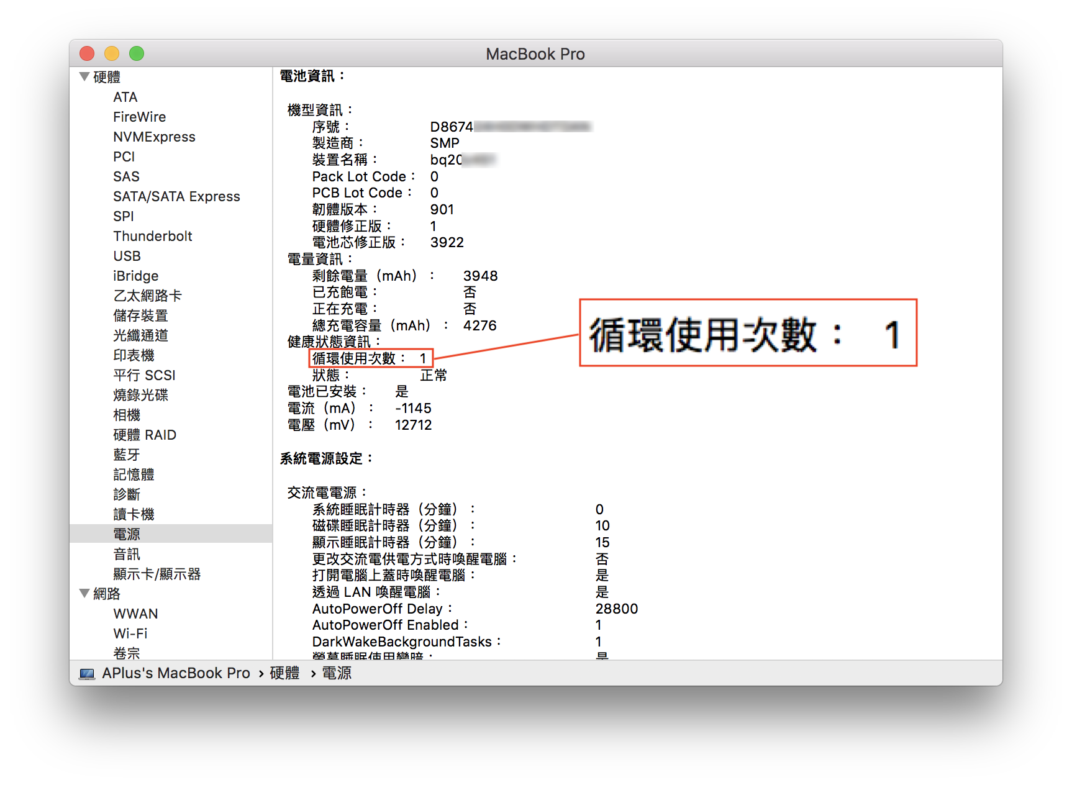Click the 透過 LAN 喚醒電腦 line

click(461, 592)
